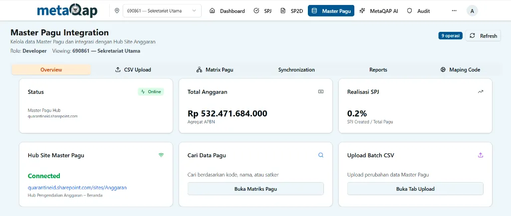Screen dimensions: 511x216
Task: Click the Online status badge
Action: point(151,92)
